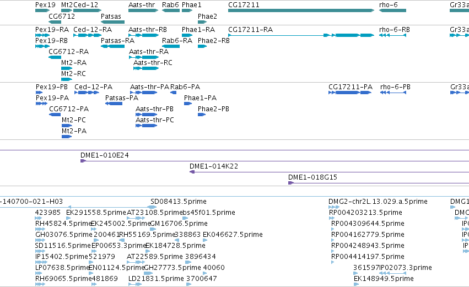Select protein Pex19-PB
This screenshot has height=287, width=469.
pos(52,87)
